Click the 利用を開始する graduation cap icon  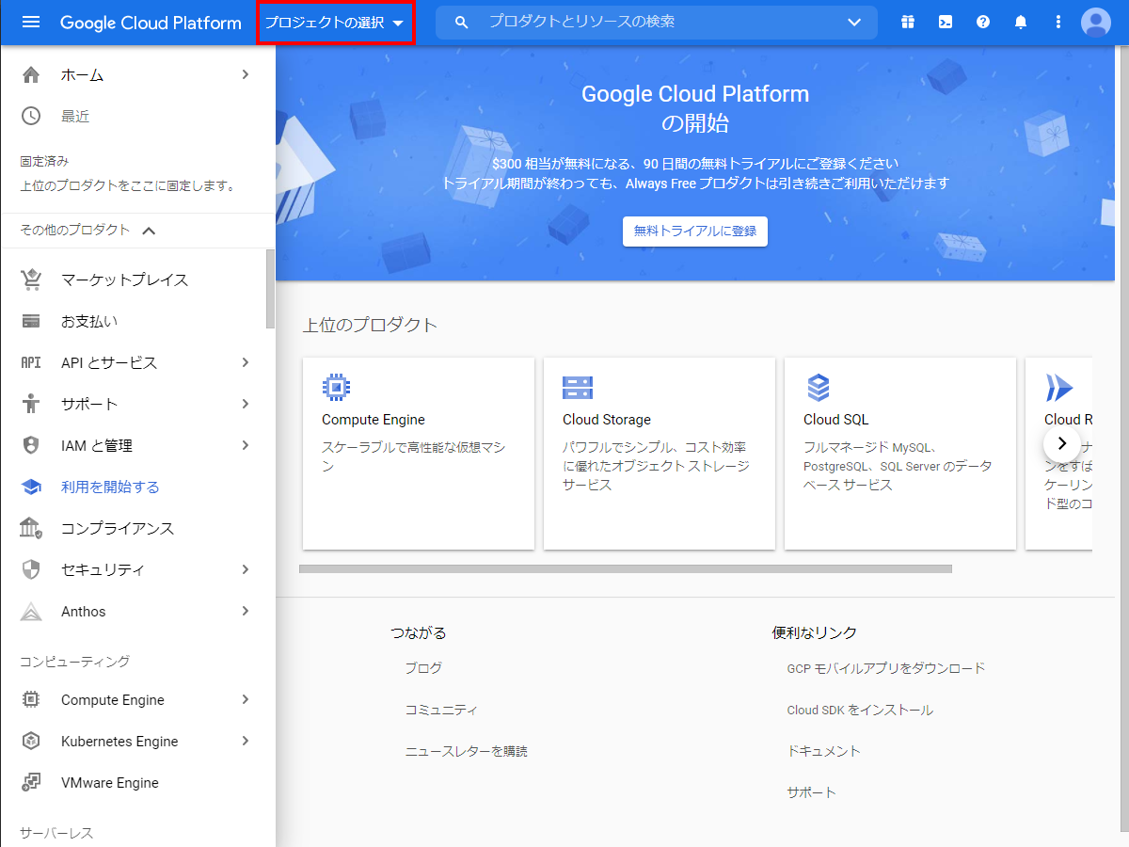pos(31,487)
